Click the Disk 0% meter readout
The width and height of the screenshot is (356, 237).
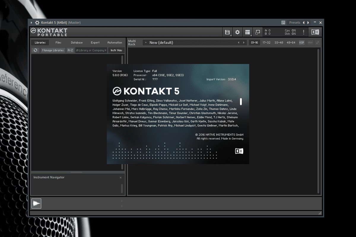[290, 34]
